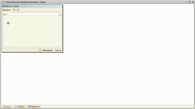
Task: Switch to the Модуль tab
Action: [20, 106]
